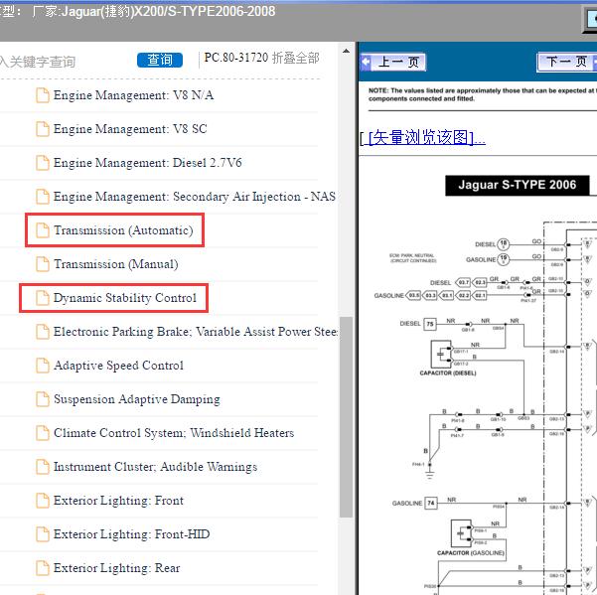Click document icon beside Adaptive Speed Control
This screenshot has width=597, height=595.
pos(43,366)
